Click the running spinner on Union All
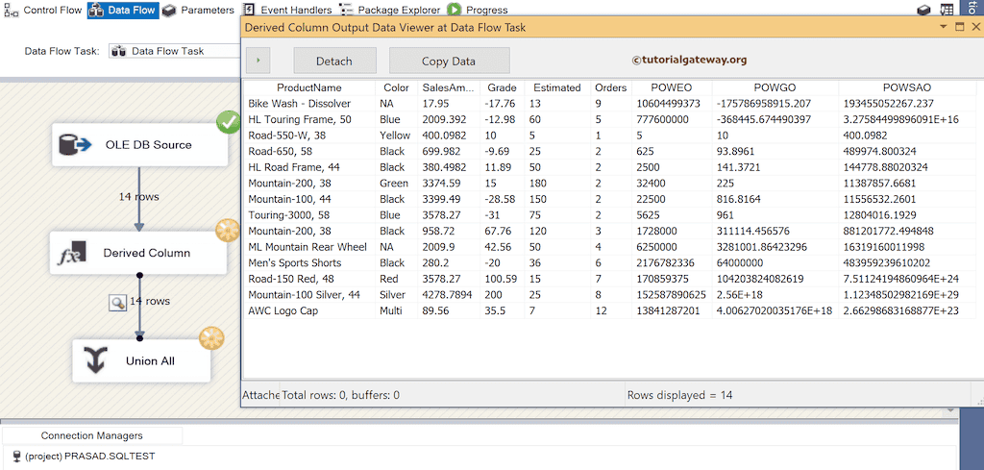The image size is (984, 470). [211, 339]
